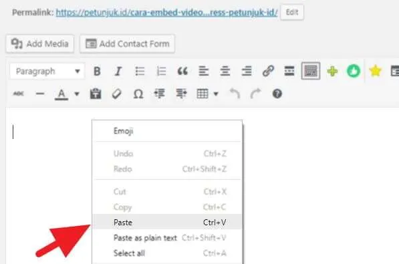This screenshot has width=399, height=264.
Task: Increase the indent
Action: [181, 94]
